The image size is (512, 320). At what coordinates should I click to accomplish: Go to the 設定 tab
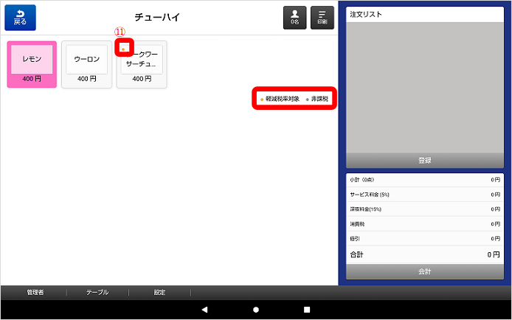coord(159,292)
